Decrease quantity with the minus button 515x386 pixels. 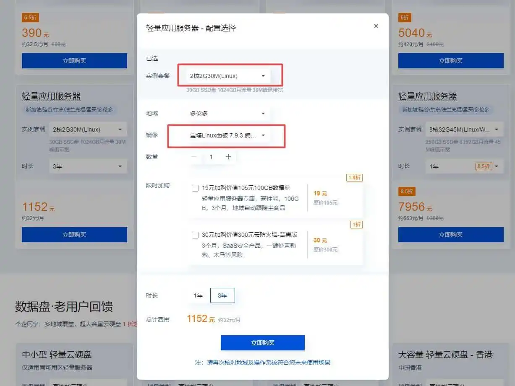pyautogui.click(x=194, y=157)
